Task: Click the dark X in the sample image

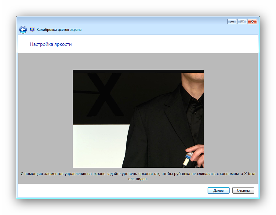Action: tap(103, 95)
